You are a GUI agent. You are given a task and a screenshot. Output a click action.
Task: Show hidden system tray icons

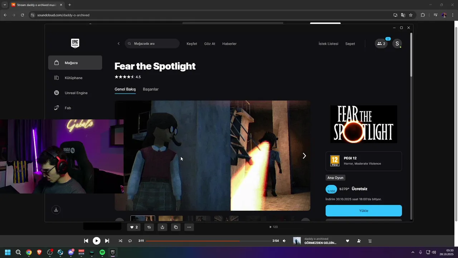(x=413, y=252)
